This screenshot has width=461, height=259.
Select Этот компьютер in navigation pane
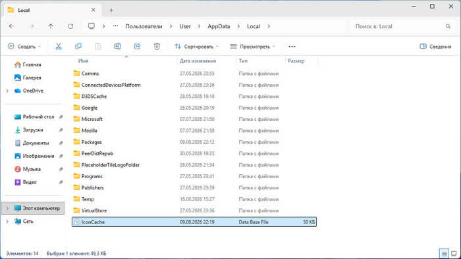coord(33,208)
